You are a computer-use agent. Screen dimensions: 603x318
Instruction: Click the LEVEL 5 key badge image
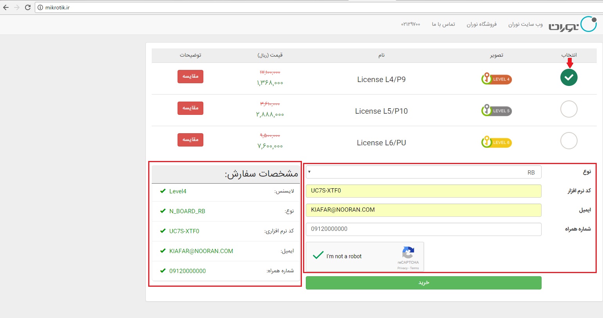click(x=496, y=110)
